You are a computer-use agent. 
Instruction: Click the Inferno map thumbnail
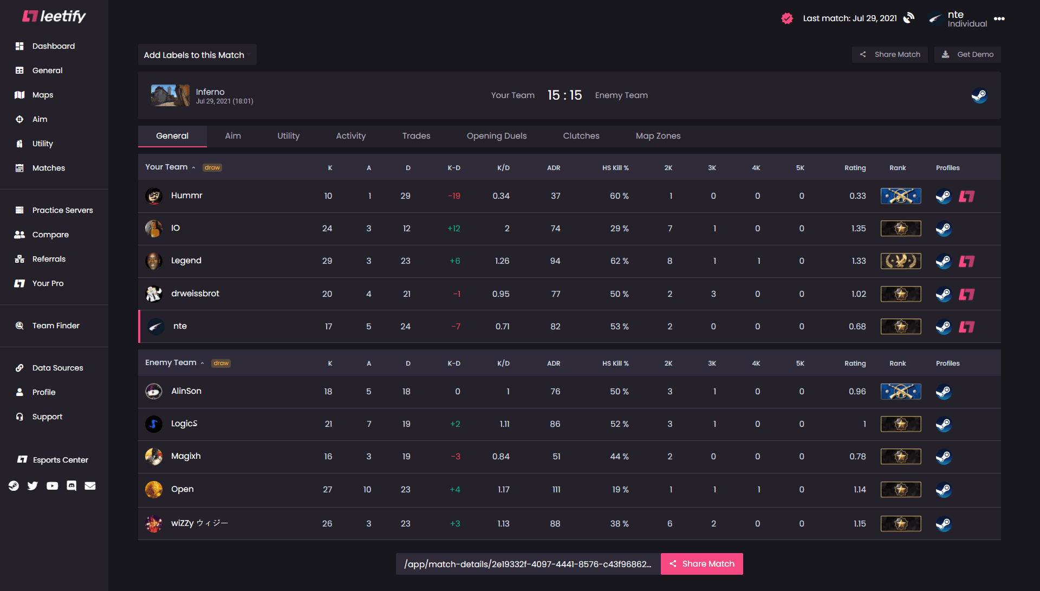tap(170, 95)
